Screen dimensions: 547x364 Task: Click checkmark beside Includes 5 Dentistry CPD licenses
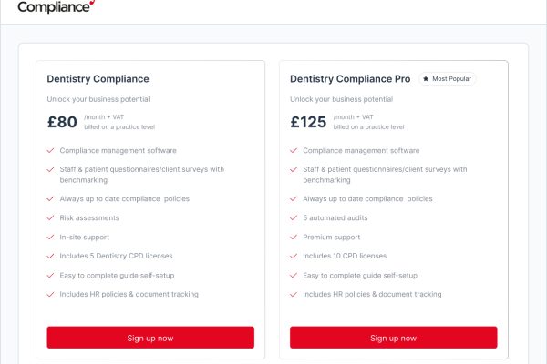tap(50, 256)
